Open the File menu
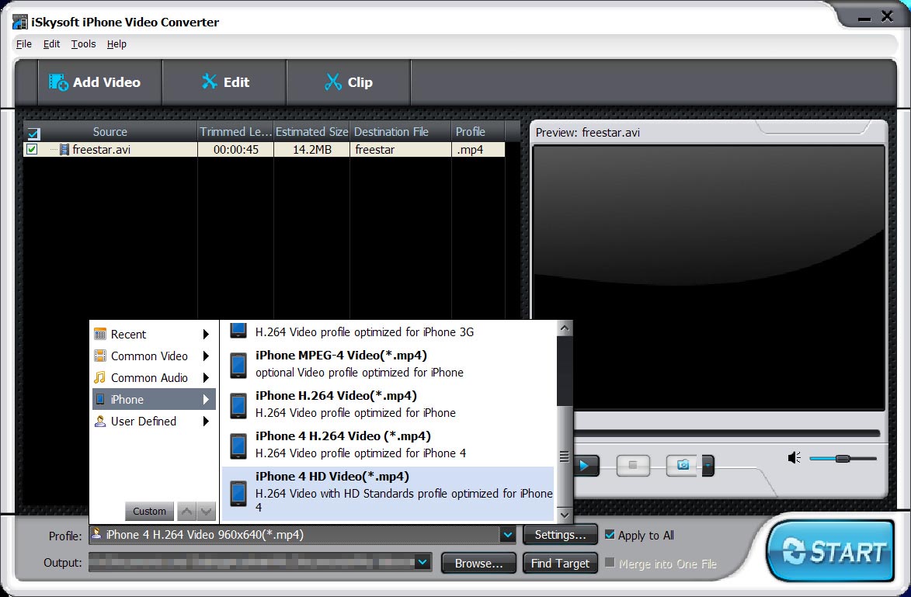 (x=24, y=44)
